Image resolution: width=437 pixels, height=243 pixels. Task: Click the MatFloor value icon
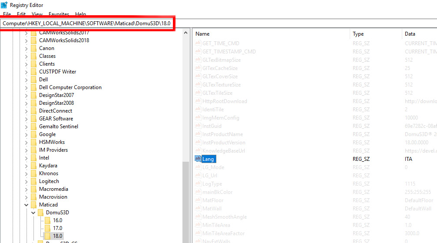[198, 200]
